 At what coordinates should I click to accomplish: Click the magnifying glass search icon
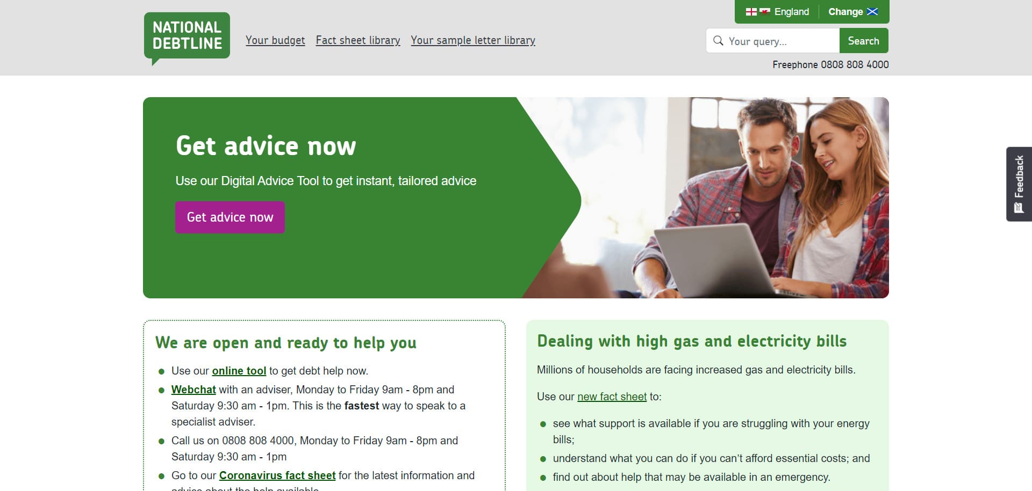pyautogui.click(x=718, y=41)
